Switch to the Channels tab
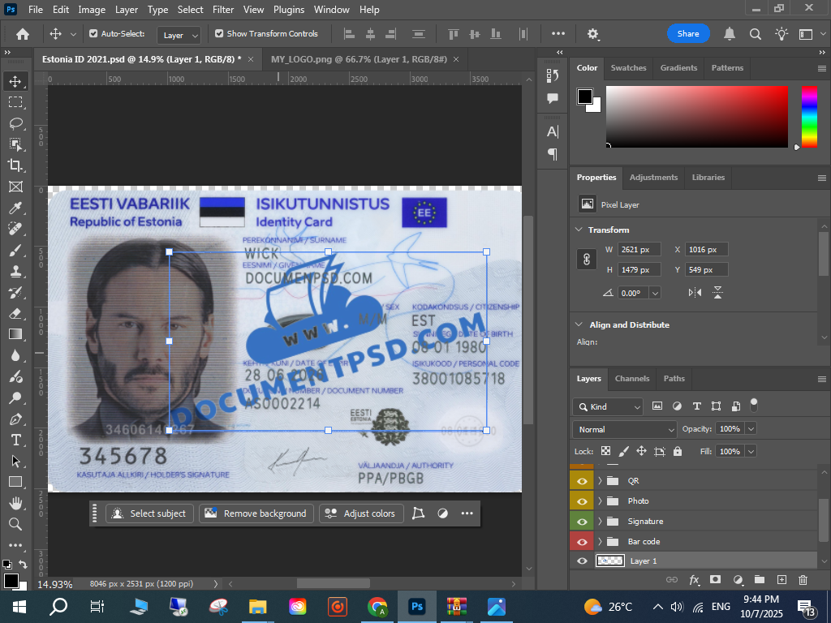 pos(631,378)
